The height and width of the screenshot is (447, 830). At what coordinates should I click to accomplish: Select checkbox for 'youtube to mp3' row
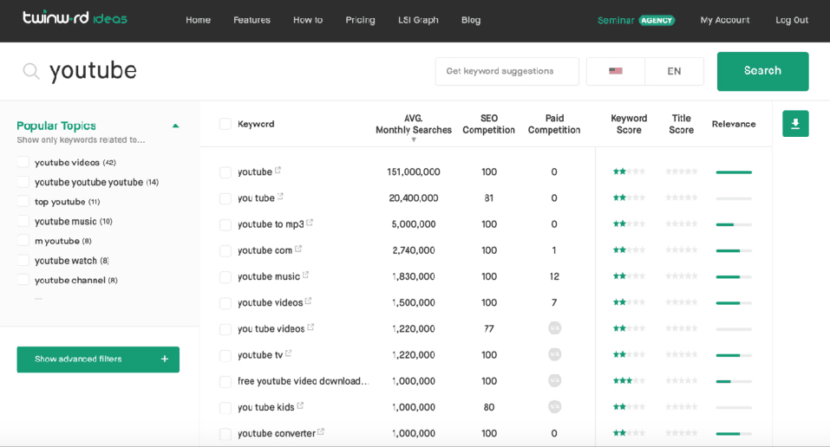[x=225, y=224]
